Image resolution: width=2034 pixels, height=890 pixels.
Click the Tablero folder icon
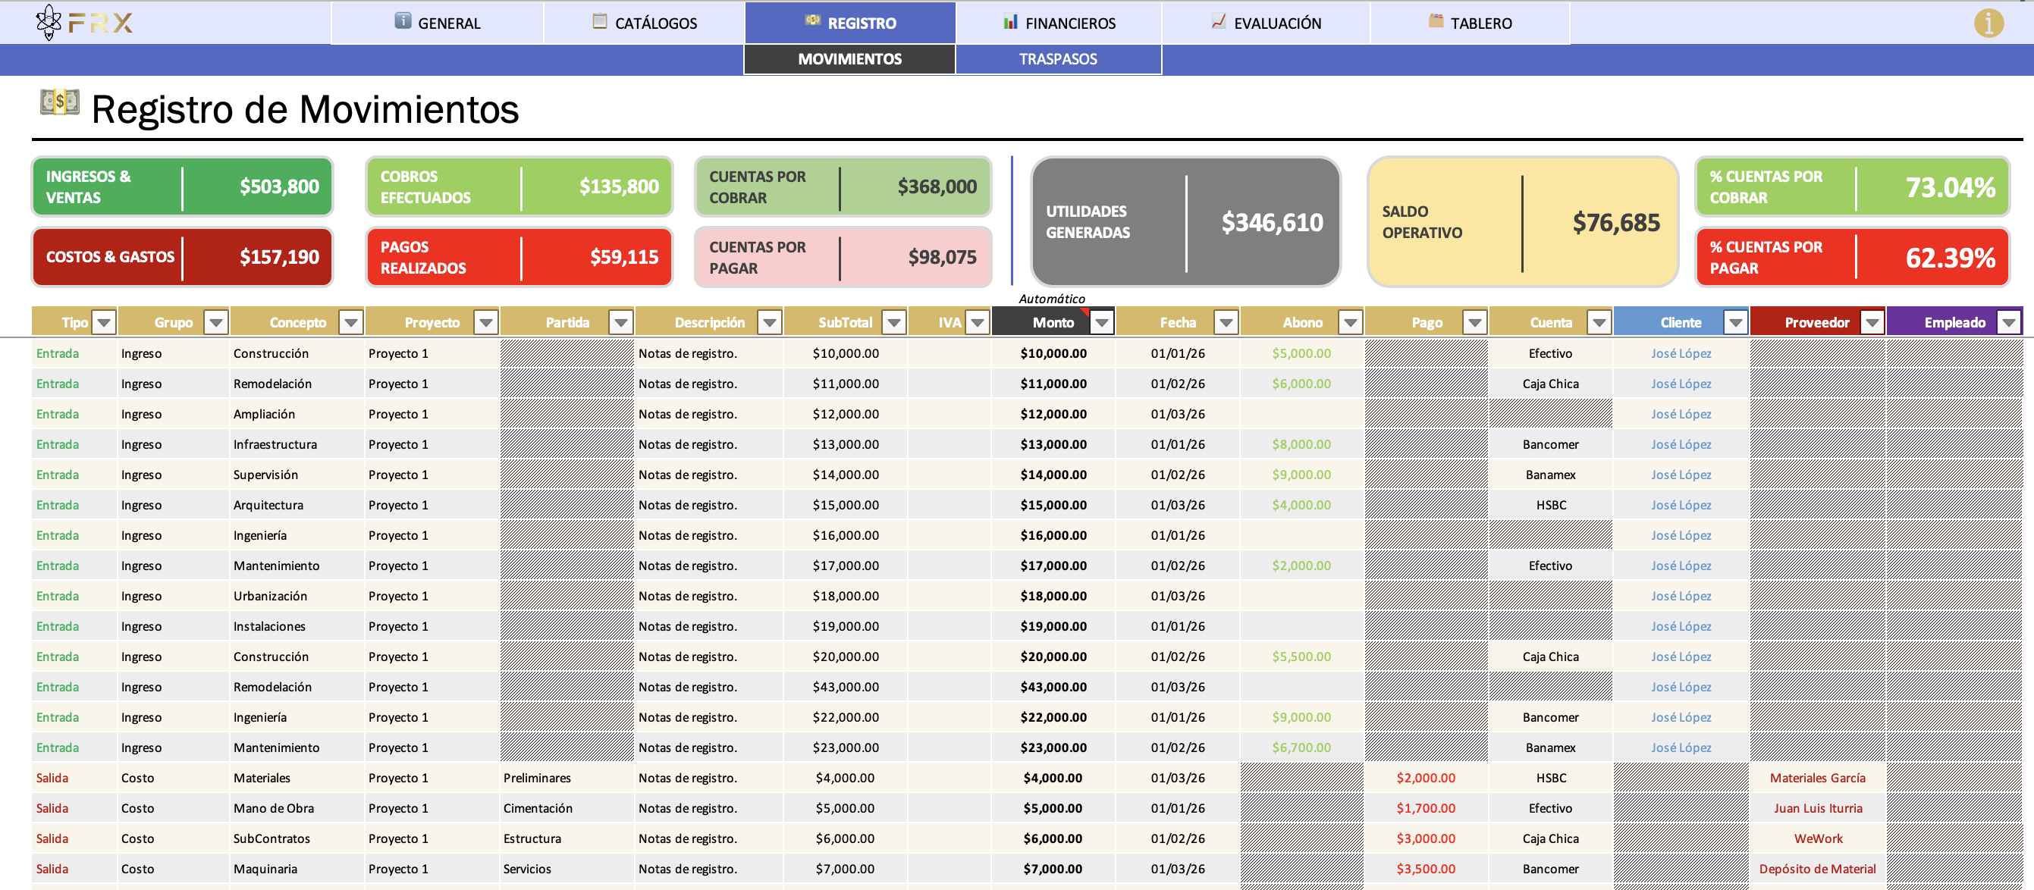click(1436, 21)
